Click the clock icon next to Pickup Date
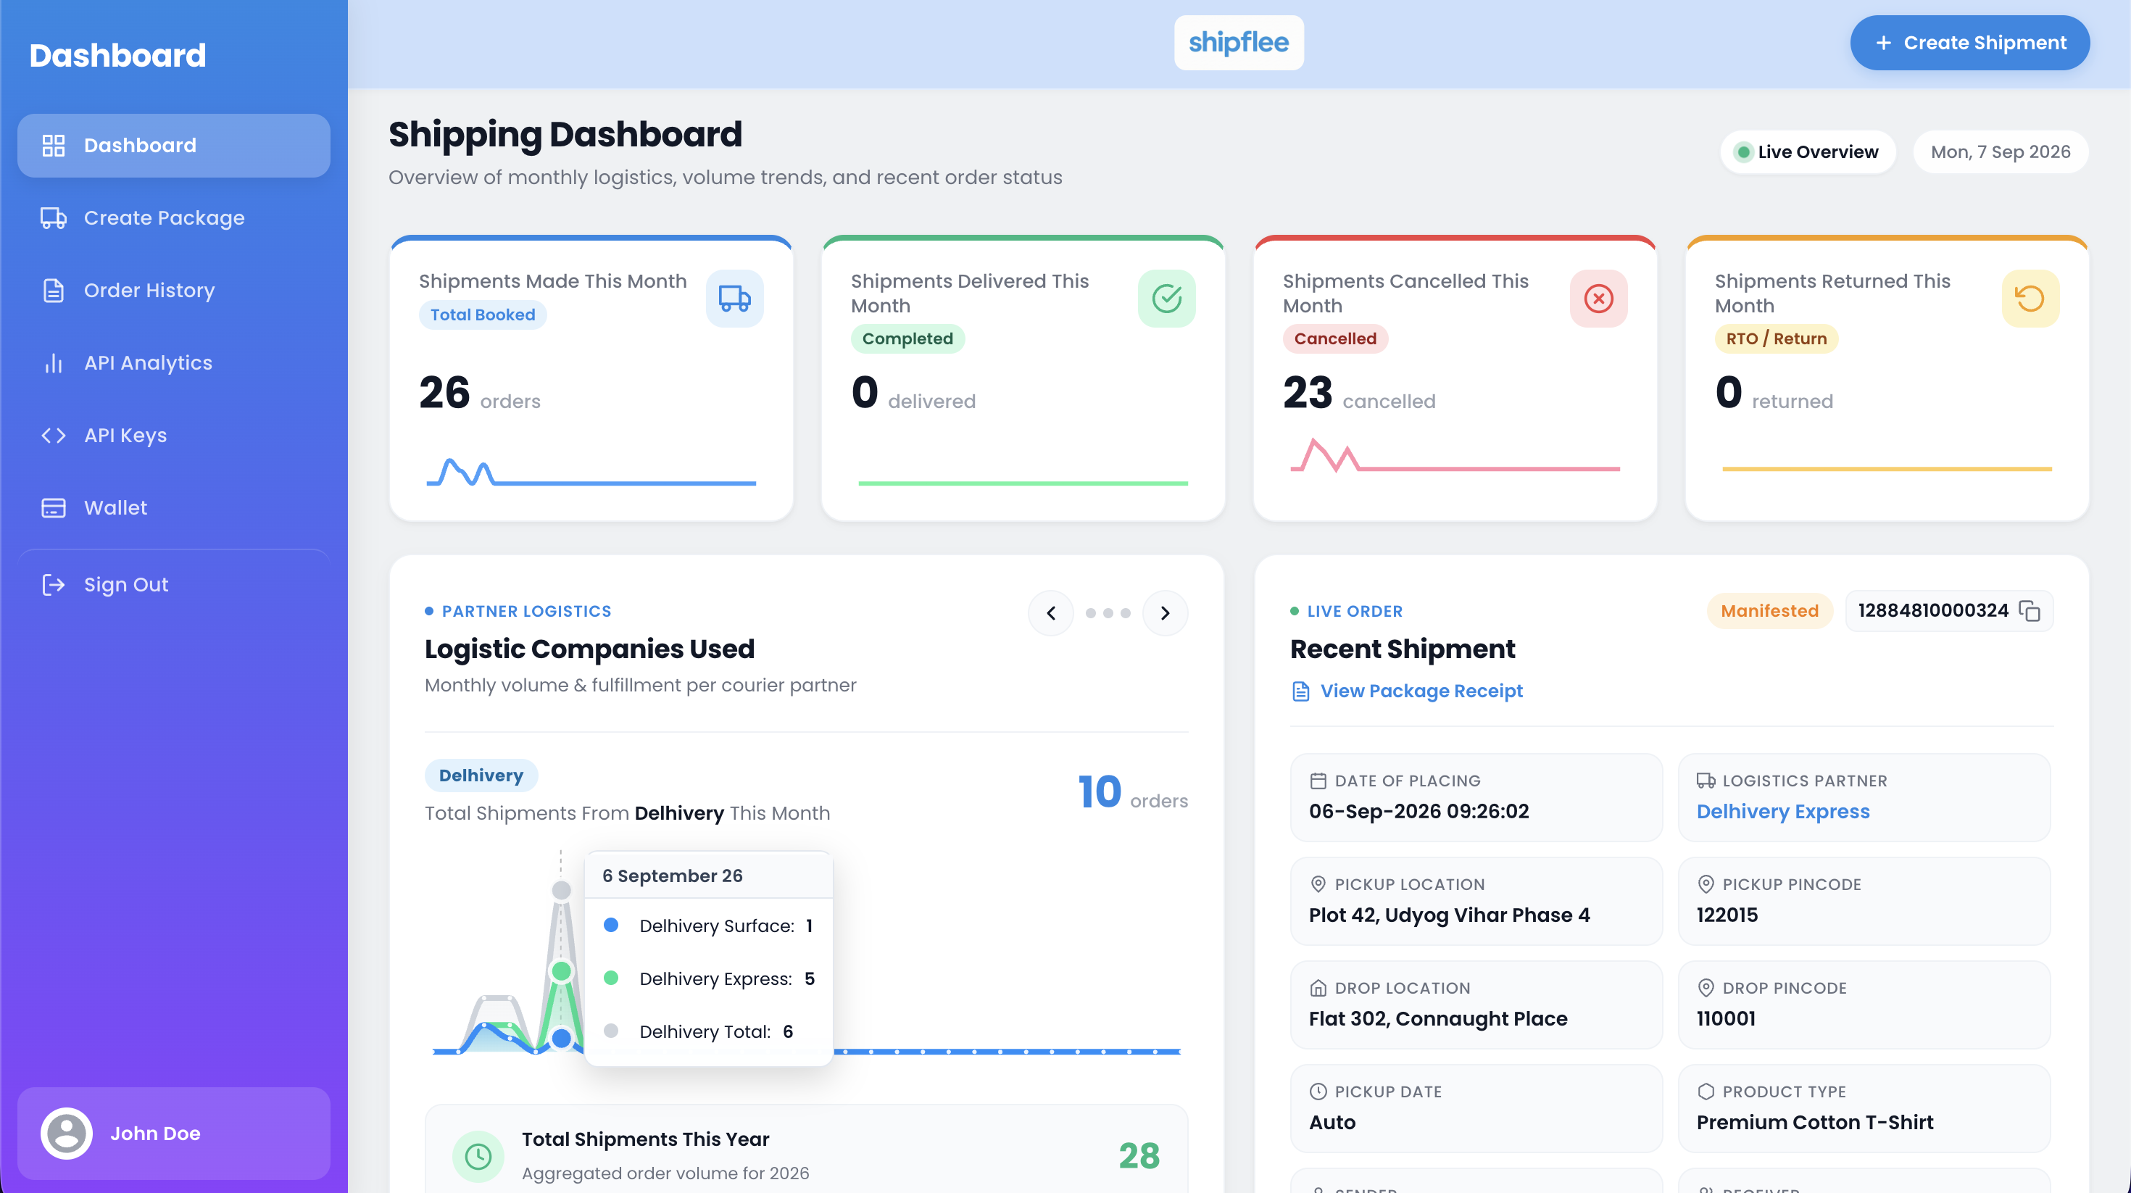The image size is (2131, 1193). 1318,1092
